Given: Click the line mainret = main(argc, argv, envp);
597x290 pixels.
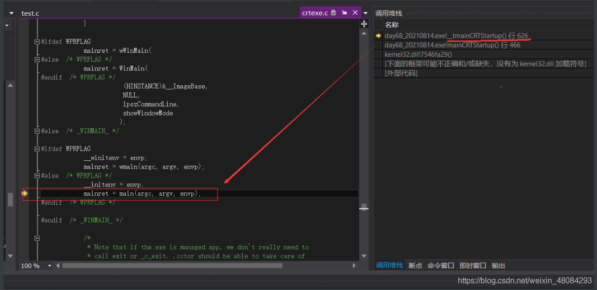Looking at the screenshot, I should click(x=142, y=194).
